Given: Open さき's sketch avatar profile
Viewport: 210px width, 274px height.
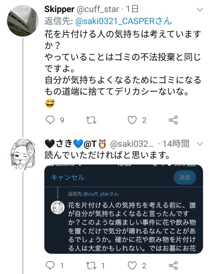Looking at the screenshot, I should [x=23, y=154].
